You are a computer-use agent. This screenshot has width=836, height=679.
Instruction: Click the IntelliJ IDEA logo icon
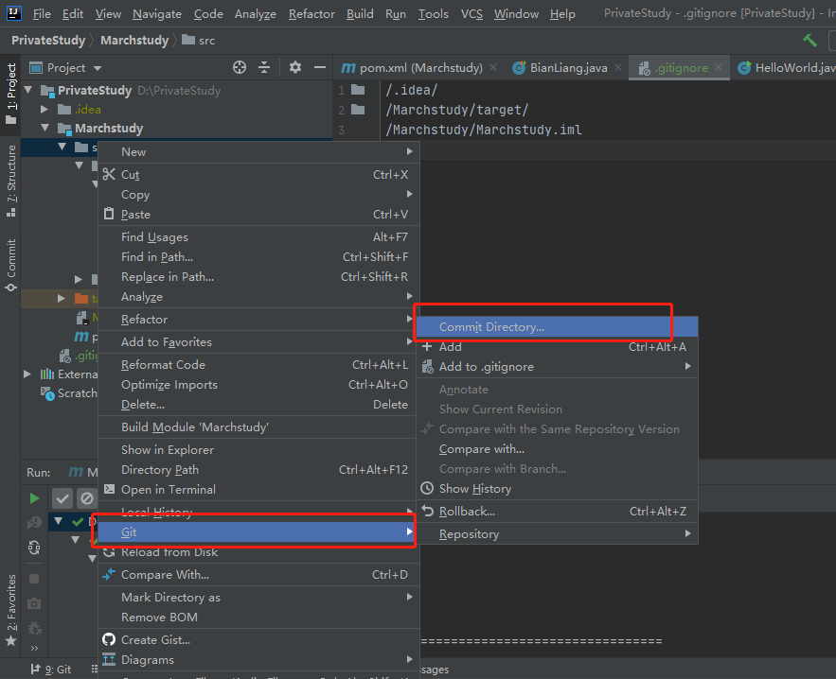click(x=14, y=13)
